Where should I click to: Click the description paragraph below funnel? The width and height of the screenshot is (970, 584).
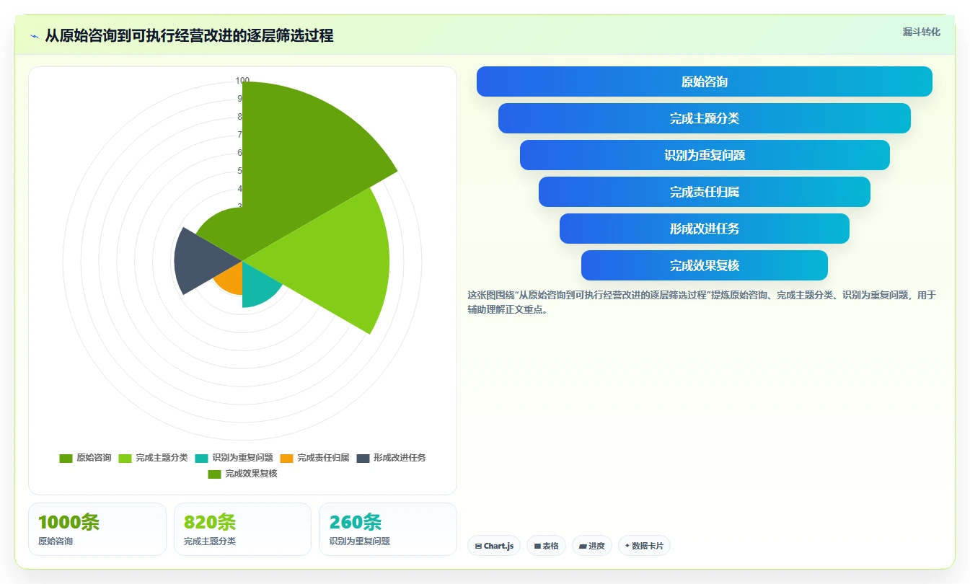point(702,302)
